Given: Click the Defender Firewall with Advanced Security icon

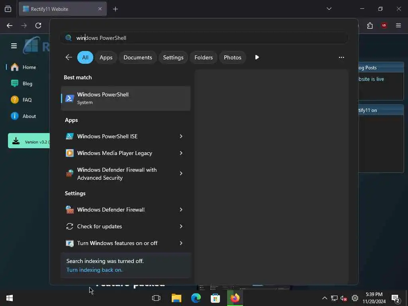Looking at the screenshot, I should point(69,173).
